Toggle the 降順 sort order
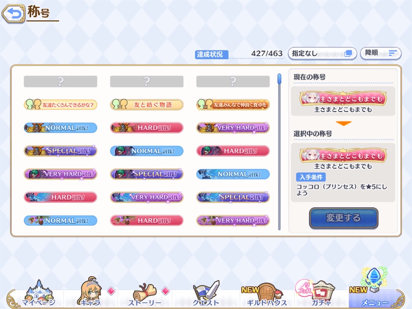Image resolution: width=412 pixels, height=309 pixels. [381, 54]
